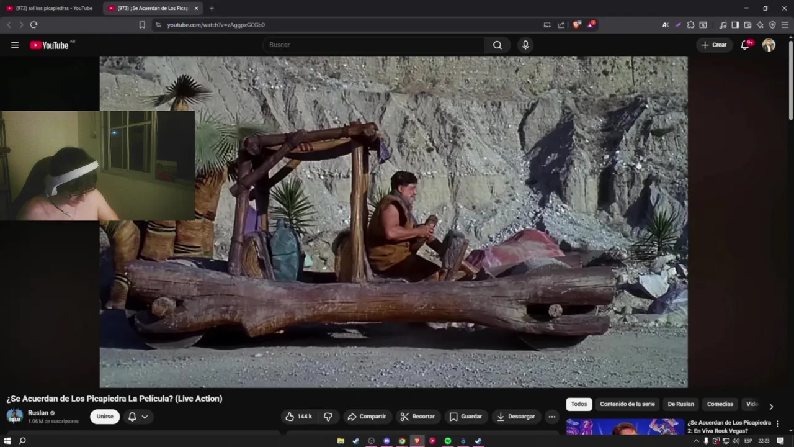Open the Ruslan channel name
Screen dimensions: 794x447
click(38, 413)
